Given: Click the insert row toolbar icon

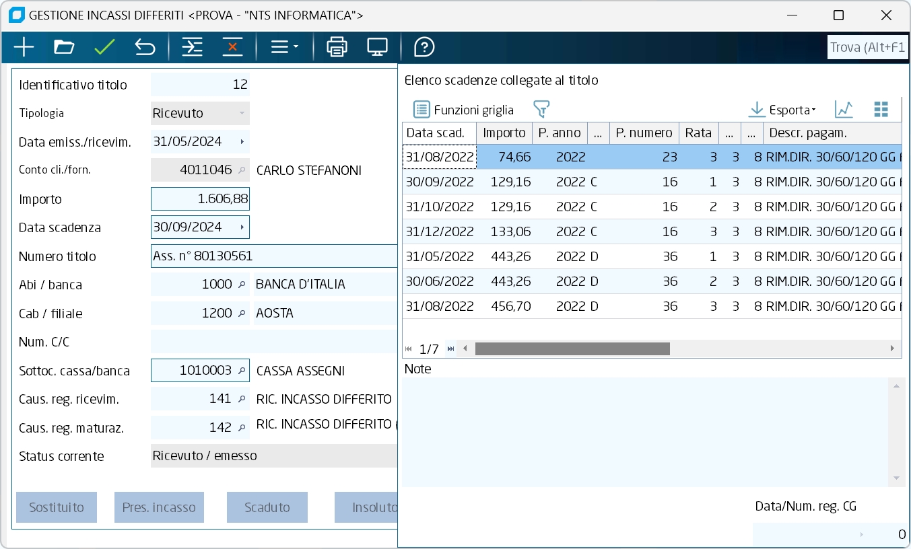Looking at the screenshot, I should pyautogui.click(x=192, y=47).
